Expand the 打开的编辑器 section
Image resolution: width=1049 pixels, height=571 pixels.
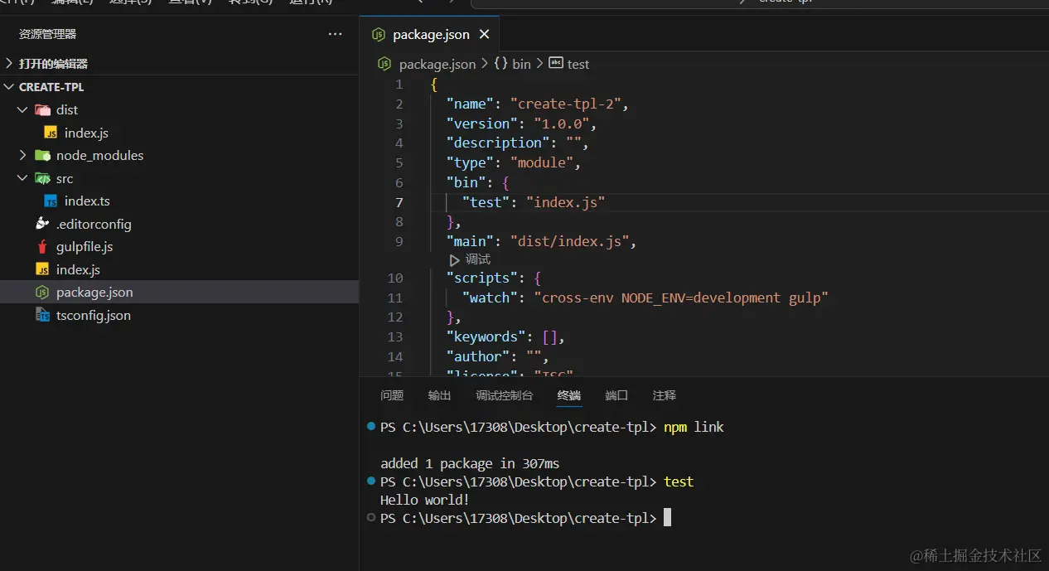179,63
